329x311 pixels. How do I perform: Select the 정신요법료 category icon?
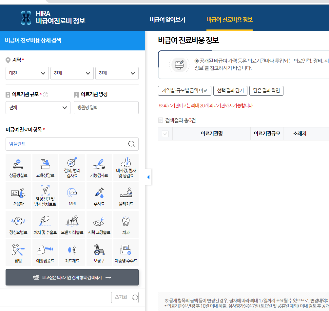[x=18, y=224]
